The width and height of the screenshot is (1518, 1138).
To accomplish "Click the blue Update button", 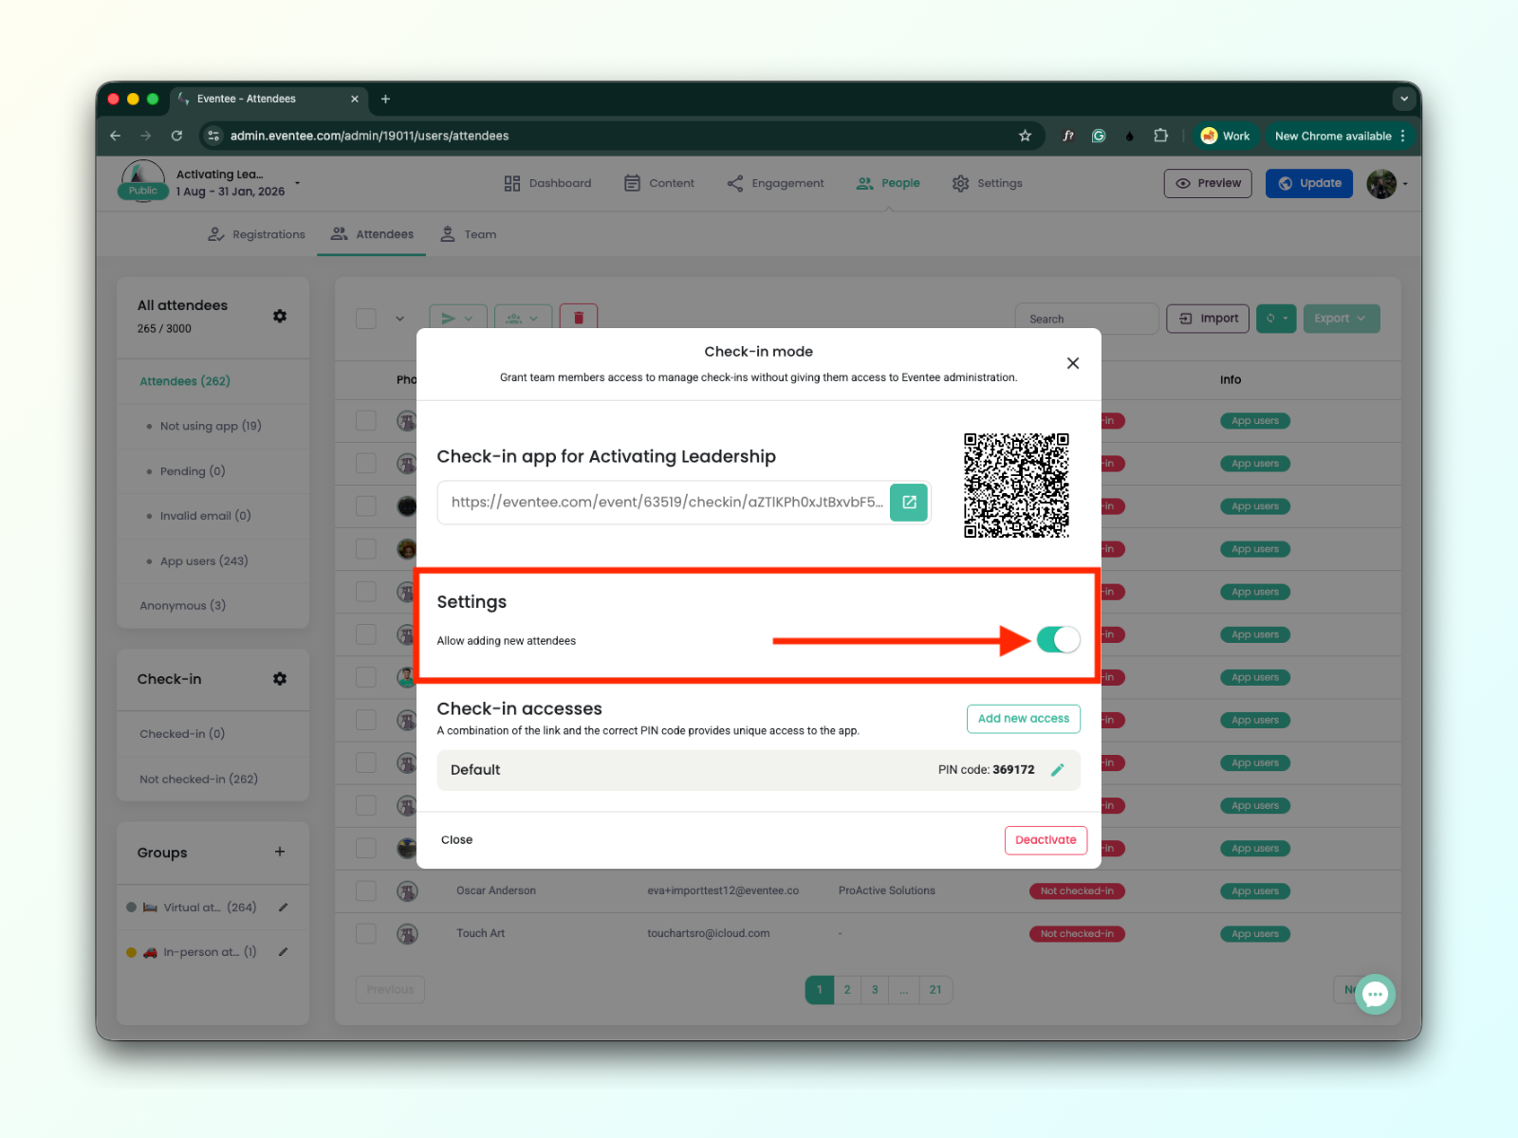I will point(1309,184).
